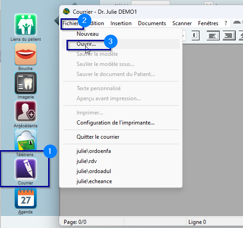Screen dimensions: 243x228
Task: Open the Fichier menu
Action: click(71, 23)
